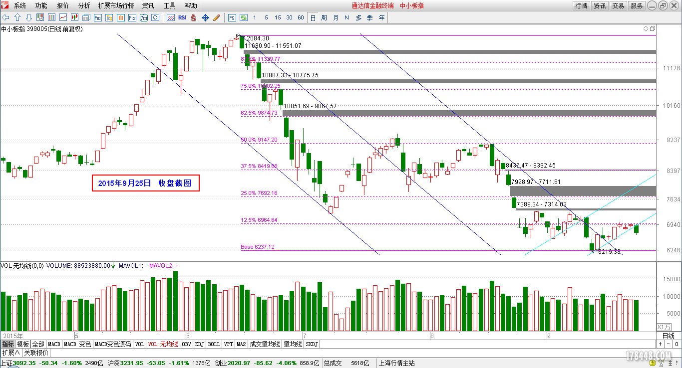The image size is (682, 368).
Task: Click the 资讯 button at top right
Action: (600, 5)
